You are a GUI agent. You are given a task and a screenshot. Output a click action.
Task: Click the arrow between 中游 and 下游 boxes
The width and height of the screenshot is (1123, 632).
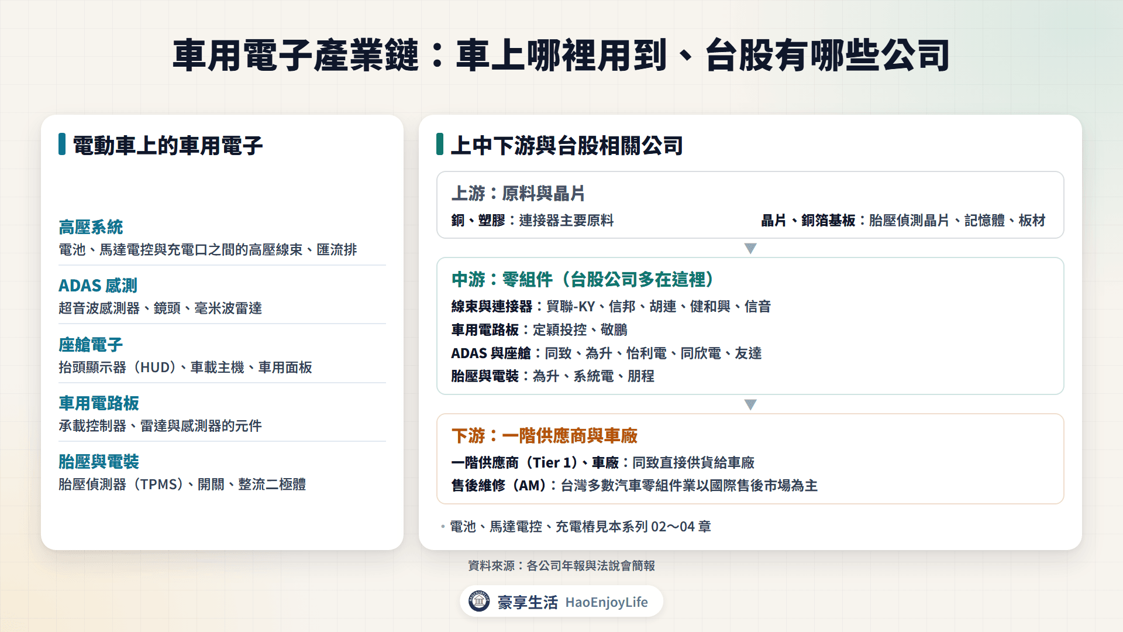(750, 404)
